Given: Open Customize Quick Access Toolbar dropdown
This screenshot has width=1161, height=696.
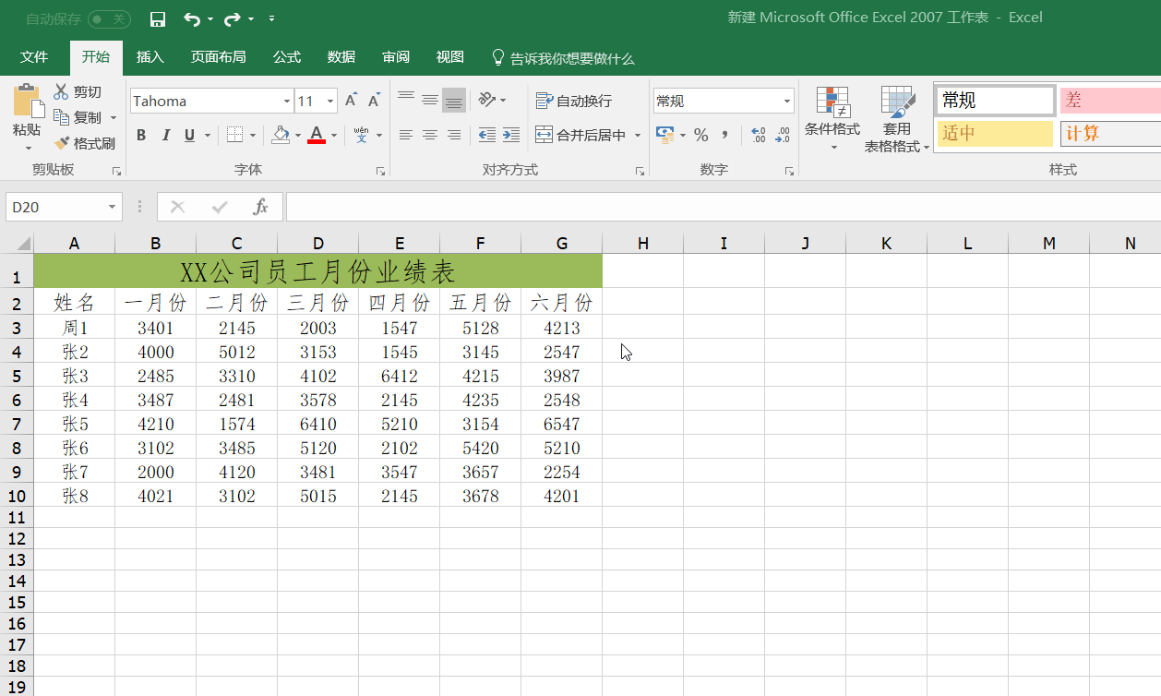Looking at the screenshot, I should coord(271,18).
